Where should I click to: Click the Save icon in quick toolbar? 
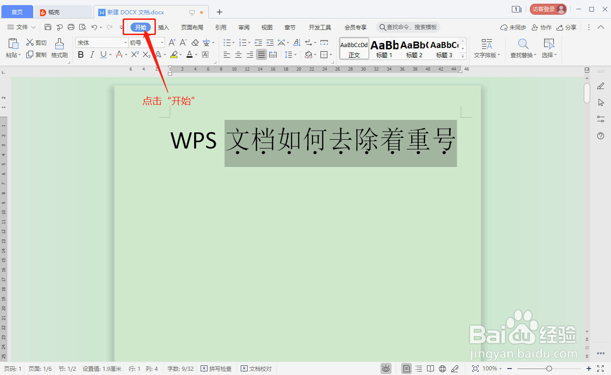coord(48,27)
